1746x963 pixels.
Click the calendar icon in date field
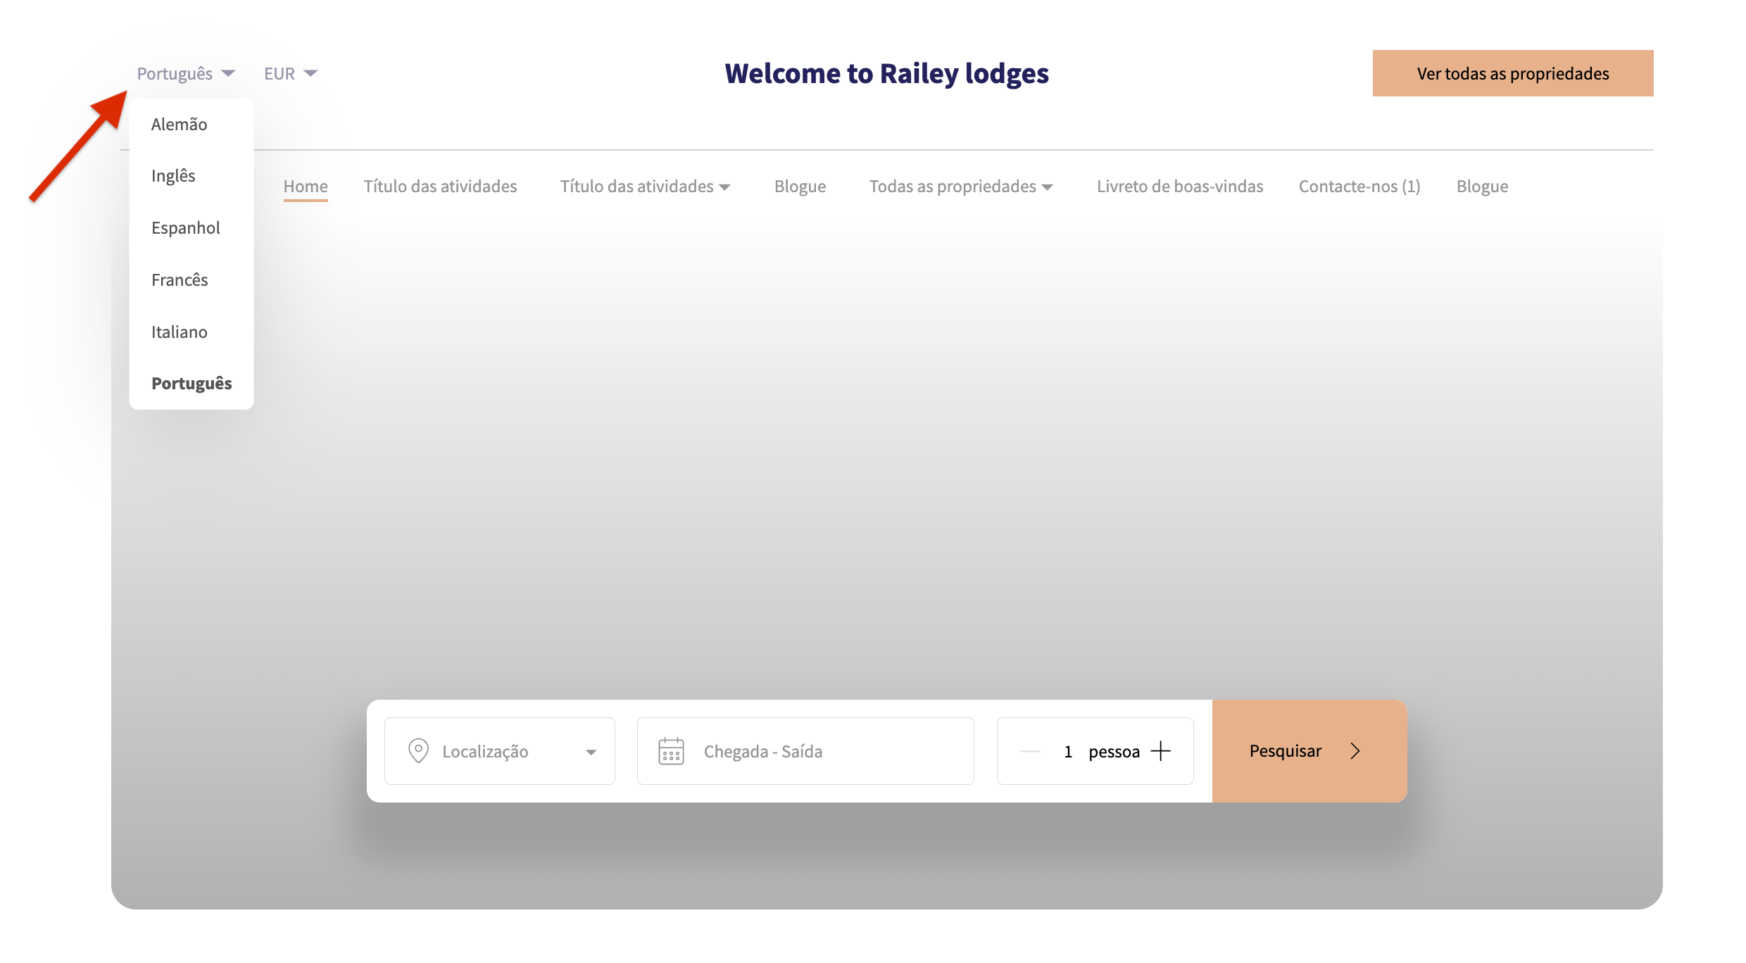pyautogui.click(x=671, y=751)
